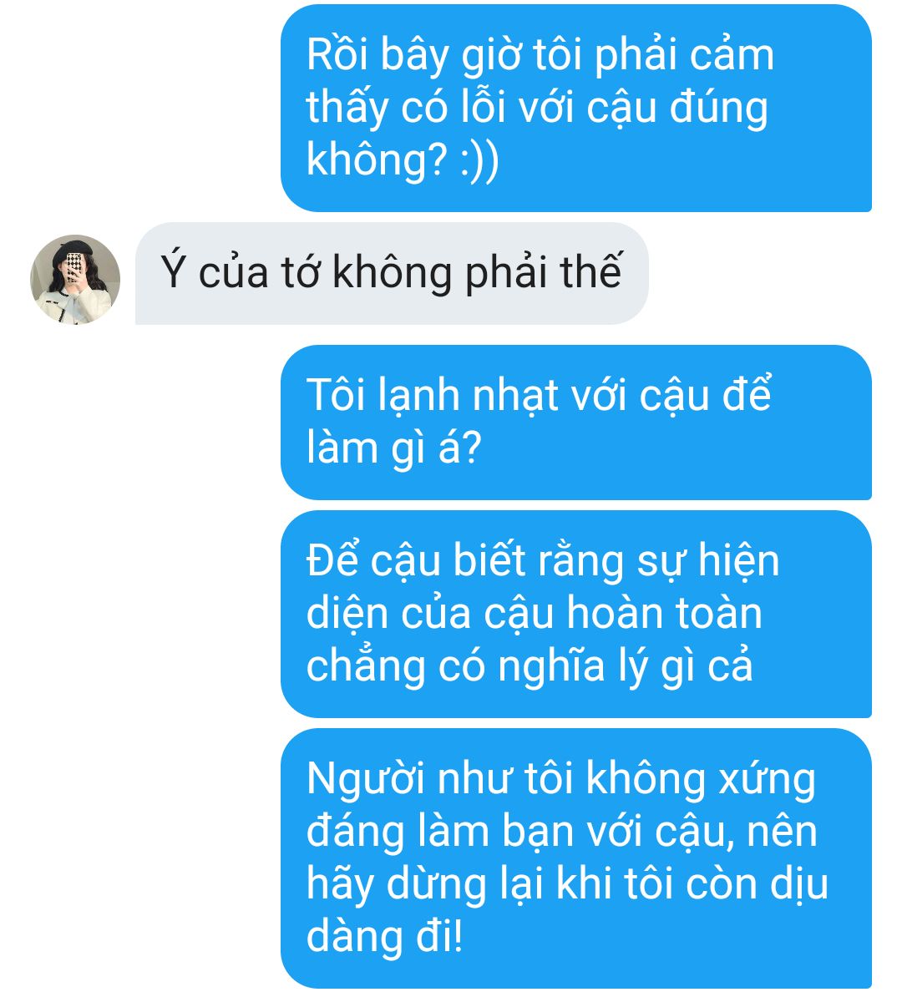This screenshot has width=902, height=992.
Task: Tap the text "dàng đi!" in the last bubble
Action: coord(385,936)
